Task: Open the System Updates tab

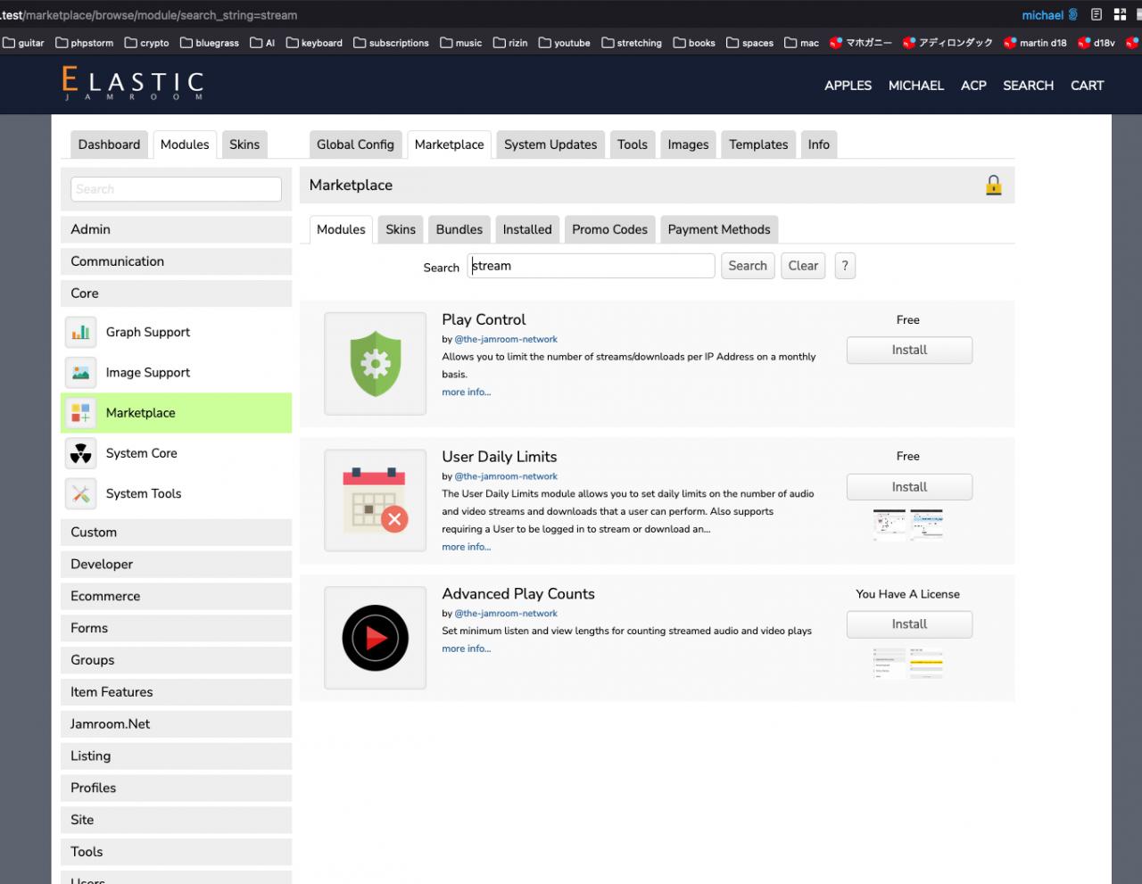Action: [550, 145]
